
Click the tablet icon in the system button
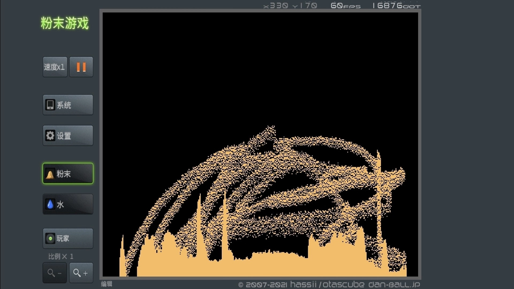click(x=50, y=105)
